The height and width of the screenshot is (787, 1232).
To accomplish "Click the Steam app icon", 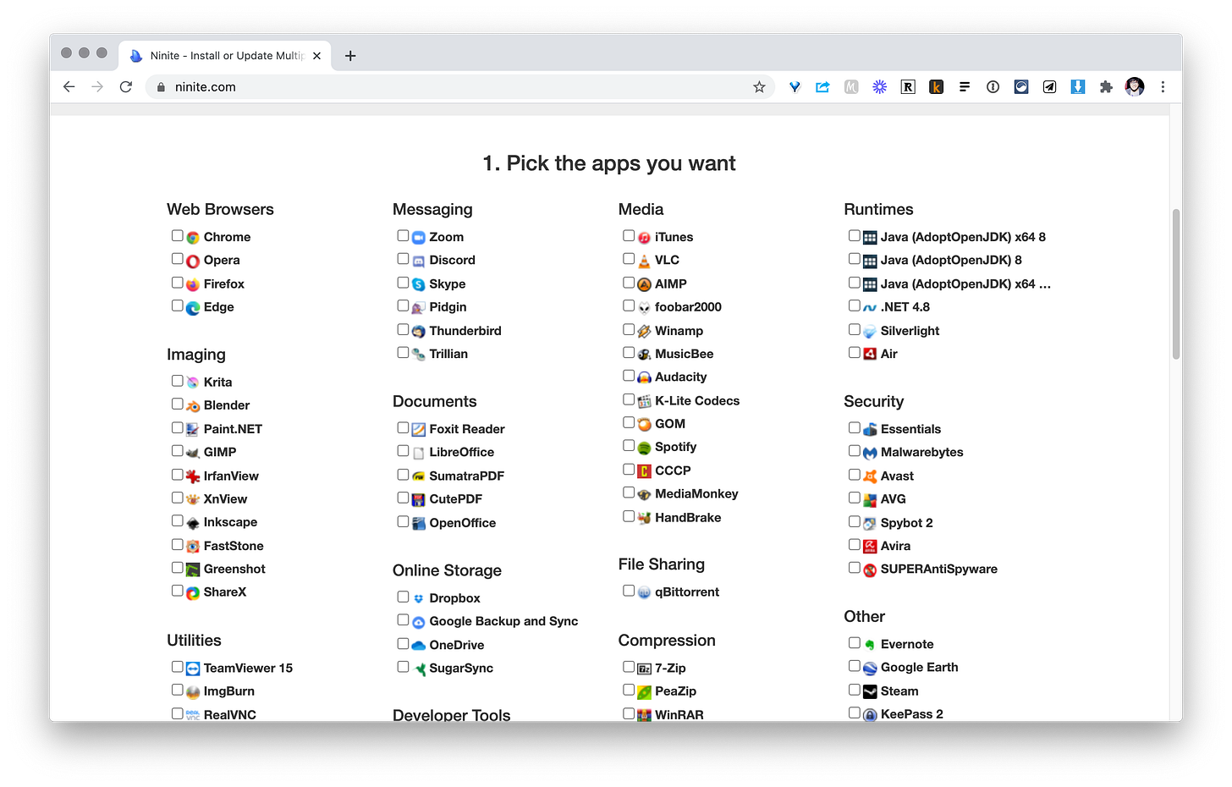I will (x=870, y=691).
